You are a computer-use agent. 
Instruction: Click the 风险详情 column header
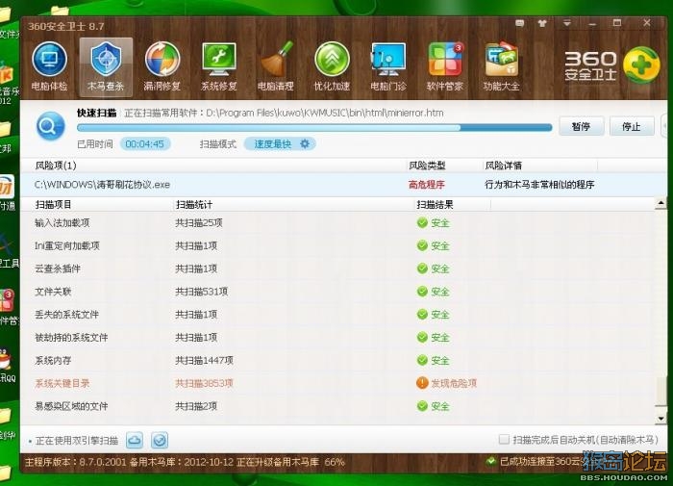click(503, 166)
